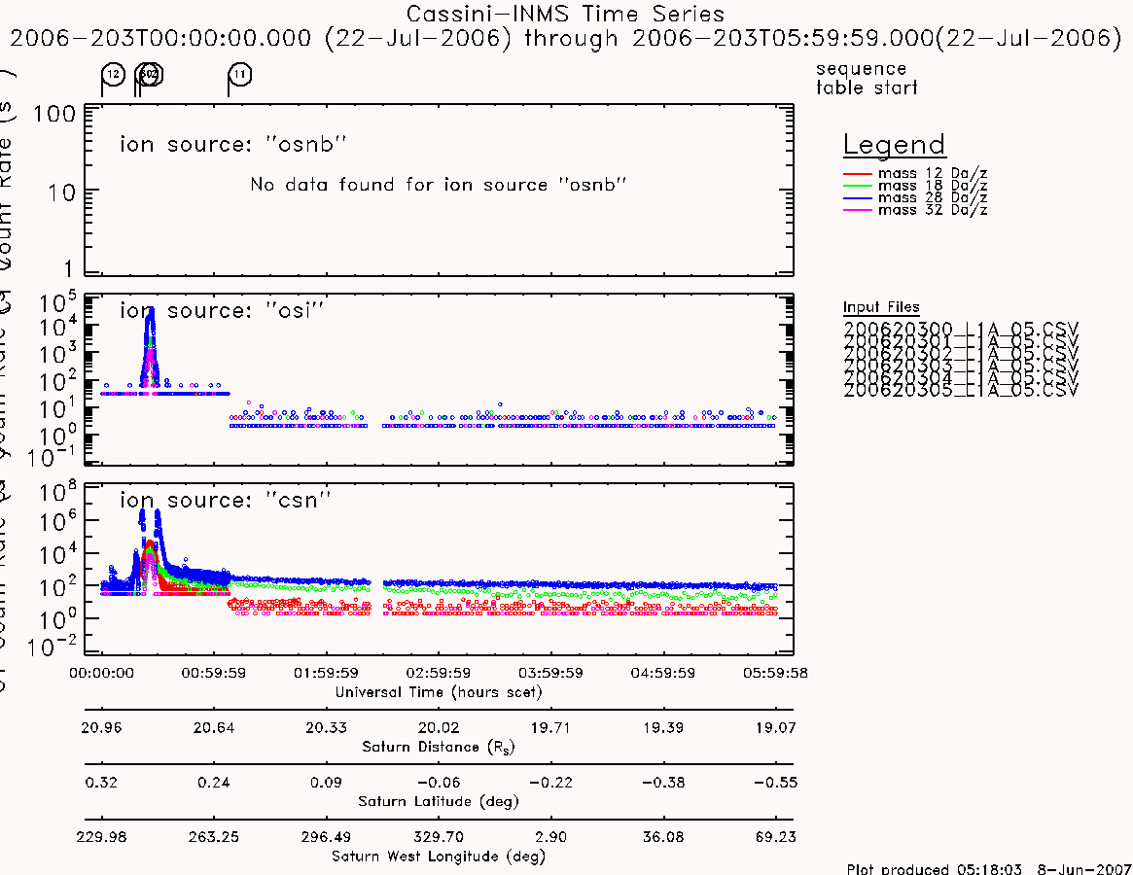The image size is (1133, 875).
Task: Click the Plot produced timestamp text
Action: pos(989,868)
